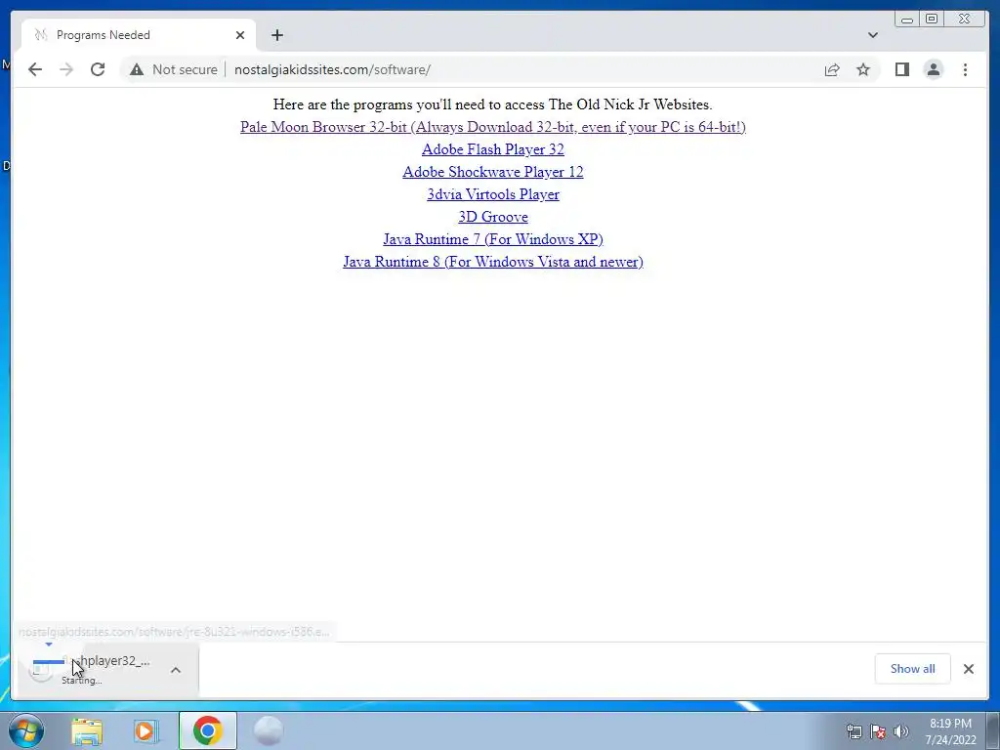Click the address bar URL
Image resolution: width=1000 pixels, height=750 pixels.
tap(332, 69)
